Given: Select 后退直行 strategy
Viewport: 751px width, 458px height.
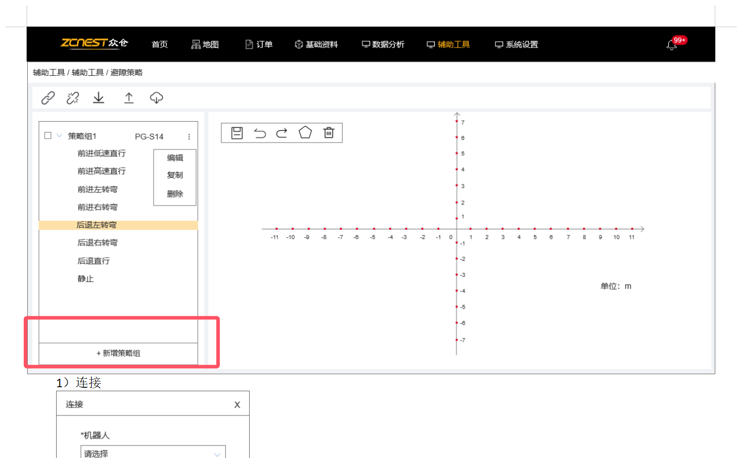Looking at the screenshot, I should (x=93, y=261).
